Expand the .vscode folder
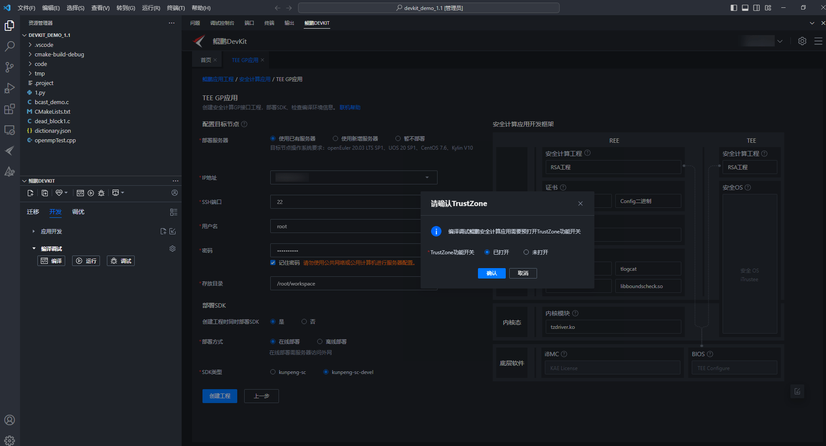The height and width of the screenshot is (446, 826). 30,45
